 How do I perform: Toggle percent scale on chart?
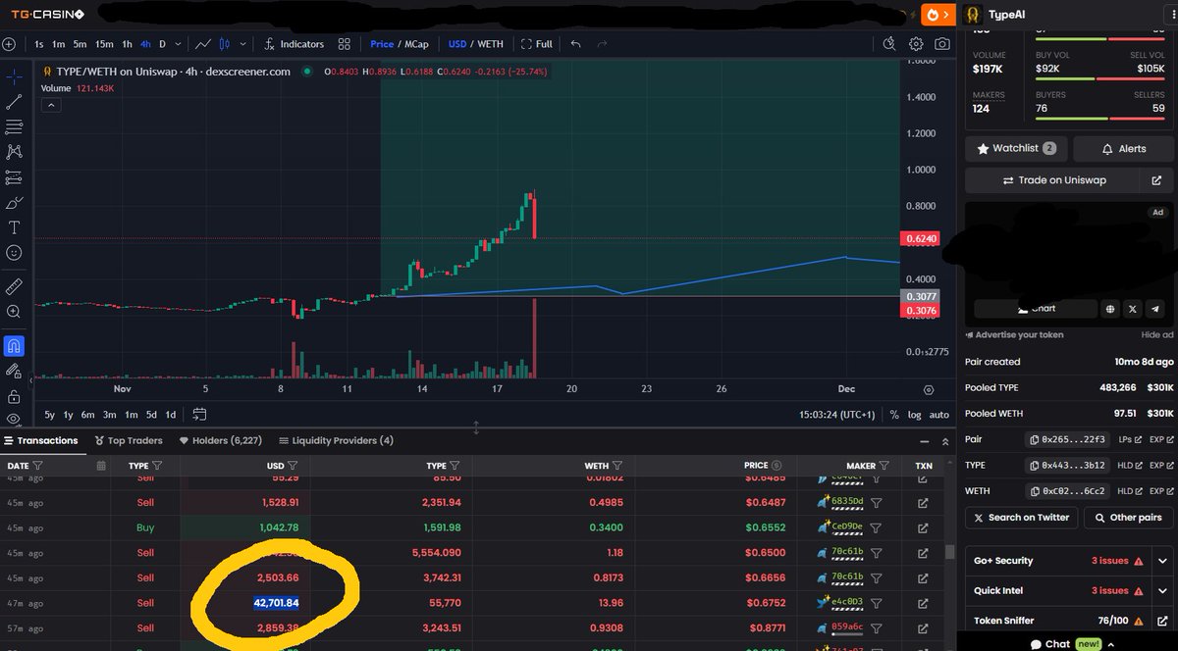tap(894, 415)
